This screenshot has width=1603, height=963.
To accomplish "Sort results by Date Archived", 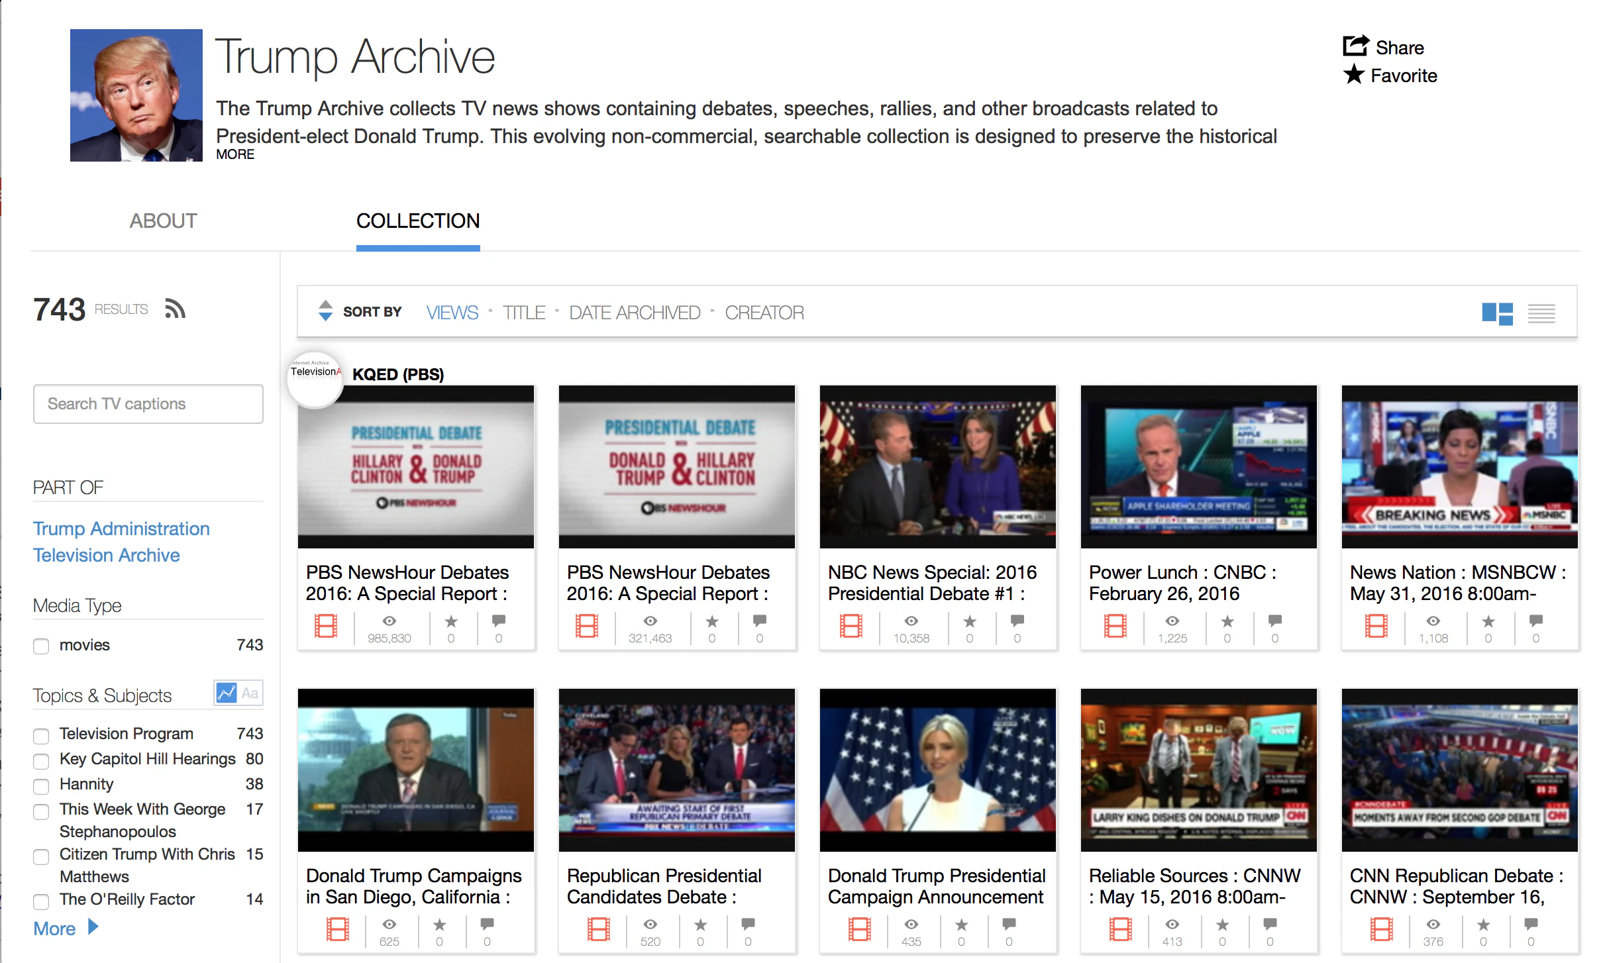I will click(x=634, y=313).
